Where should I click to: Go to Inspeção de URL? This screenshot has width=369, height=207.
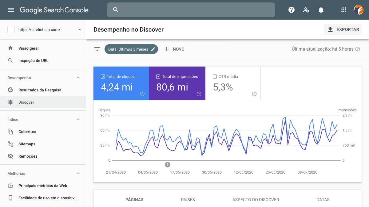tap(43, 60)
